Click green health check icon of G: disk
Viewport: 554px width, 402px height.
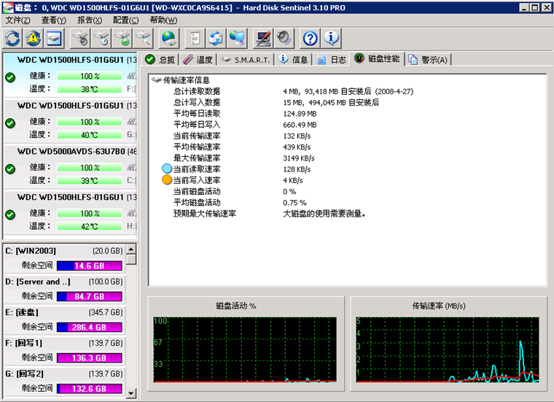point(10,123)
